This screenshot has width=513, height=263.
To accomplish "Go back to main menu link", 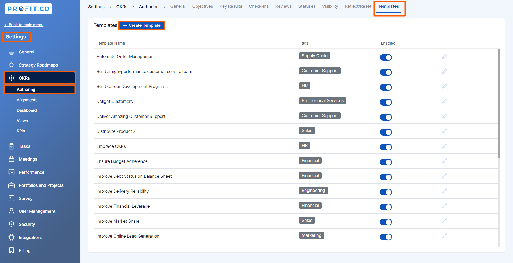I will (x=24, y=25).
